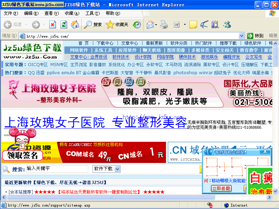Image resolution: width=279 pixels, height=209 pixels.
Task: Open the 文章中心 navigation link
Action: tap(129, 43)
